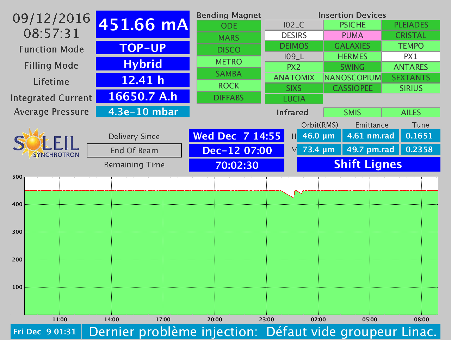Click the PSICHE beamline box
This screenshot has height=340, width=451.
pyautogui.click(x=352, y=25)
